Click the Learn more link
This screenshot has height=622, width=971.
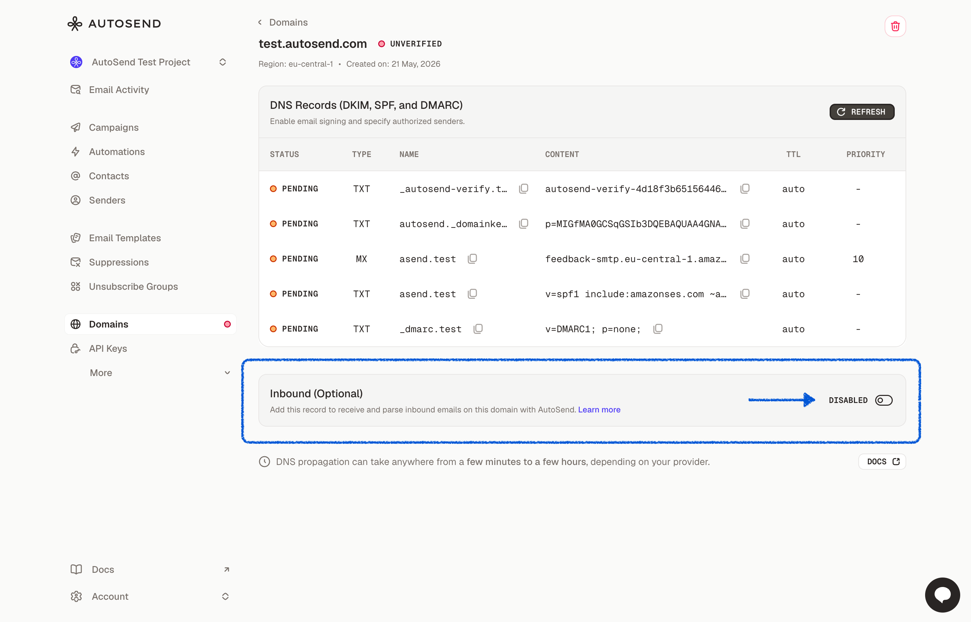point(599,409)
